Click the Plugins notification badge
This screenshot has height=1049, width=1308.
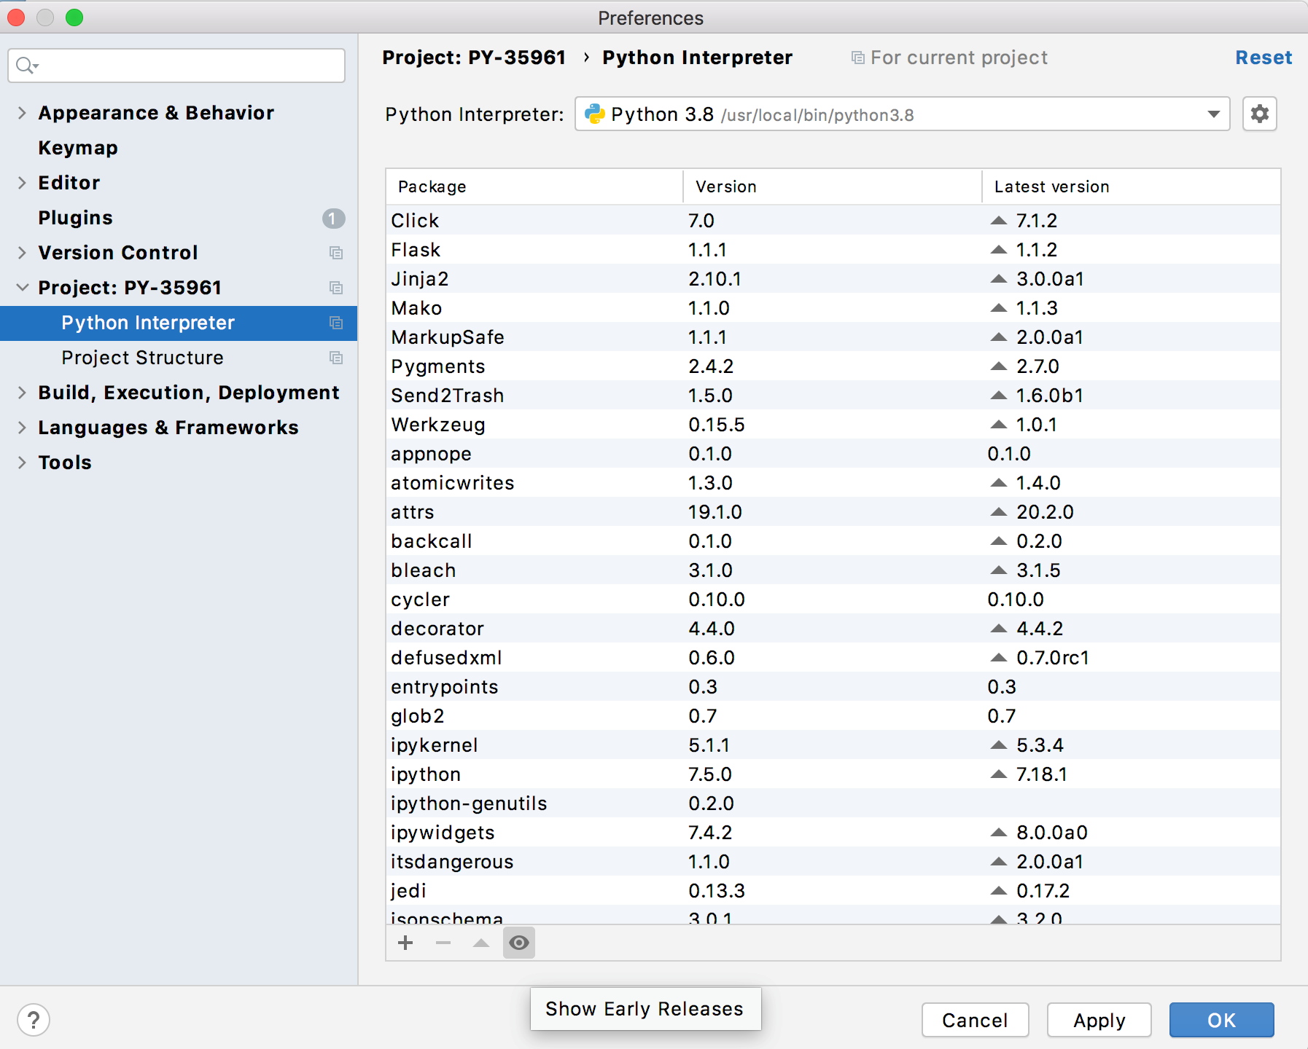pyautogui.click(x=333, y=217)
